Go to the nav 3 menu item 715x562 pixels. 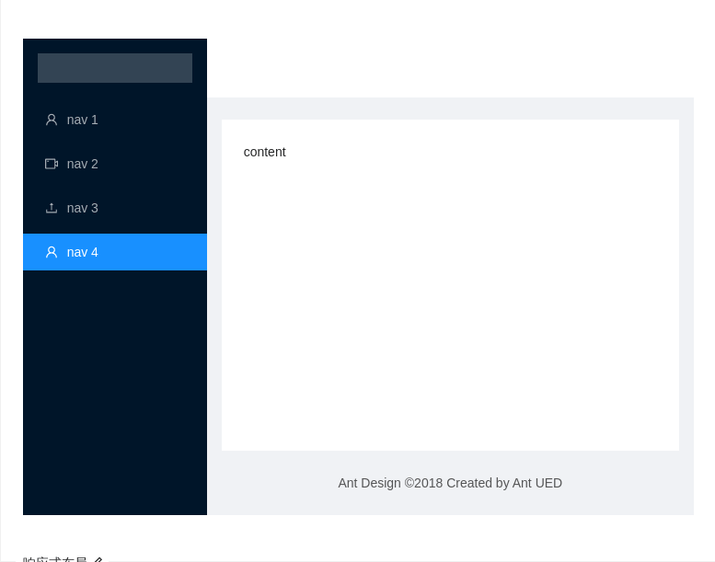(115, 208)
